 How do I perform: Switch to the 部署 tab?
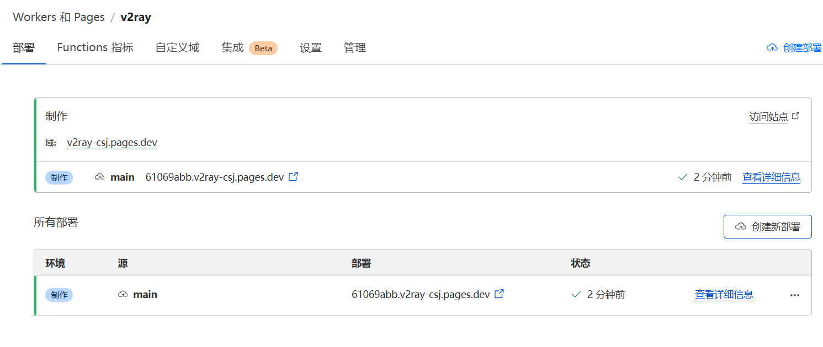click(x=24, y=48)
